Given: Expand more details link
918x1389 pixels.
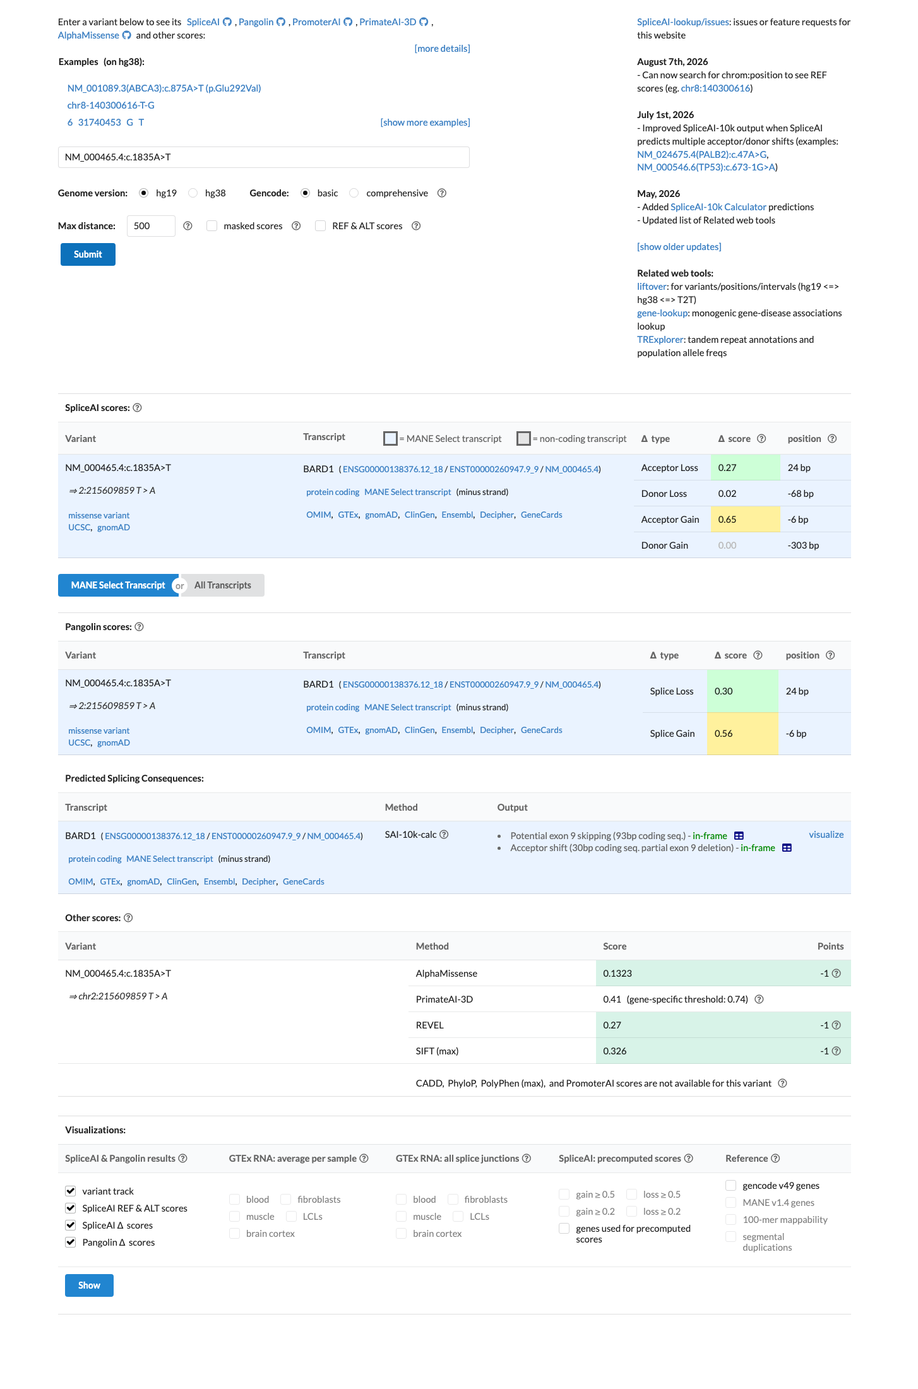Looking at the screenshot, I should click(442, 49).
